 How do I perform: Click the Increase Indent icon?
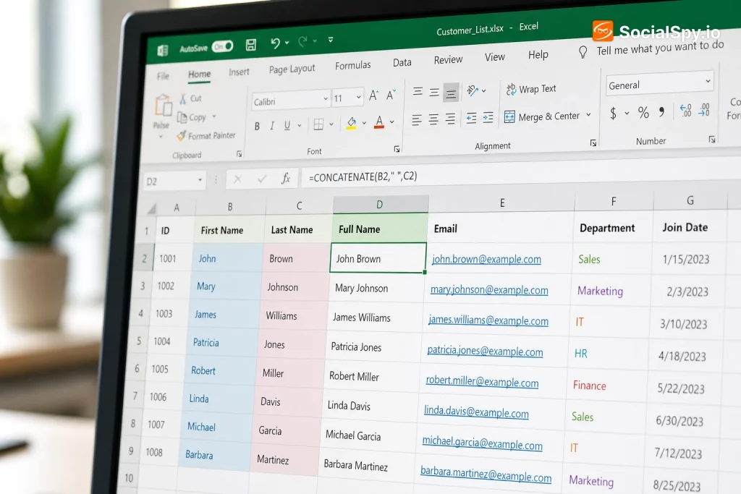(488, 118)
